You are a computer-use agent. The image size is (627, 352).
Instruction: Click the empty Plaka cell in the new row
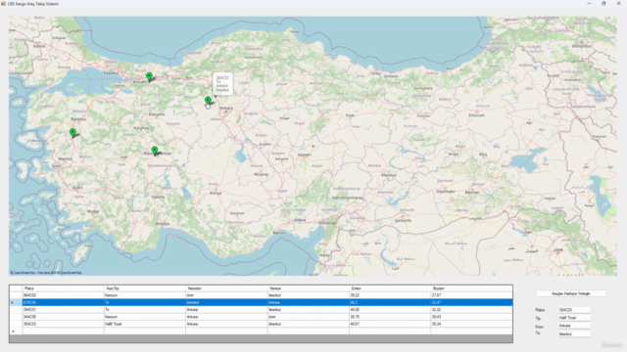[x=63, y=331]
